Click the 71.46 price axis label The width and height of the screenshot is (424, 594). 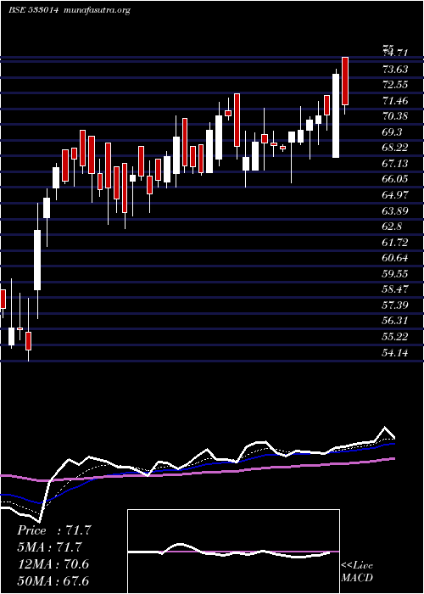click(x=395, y=101)
